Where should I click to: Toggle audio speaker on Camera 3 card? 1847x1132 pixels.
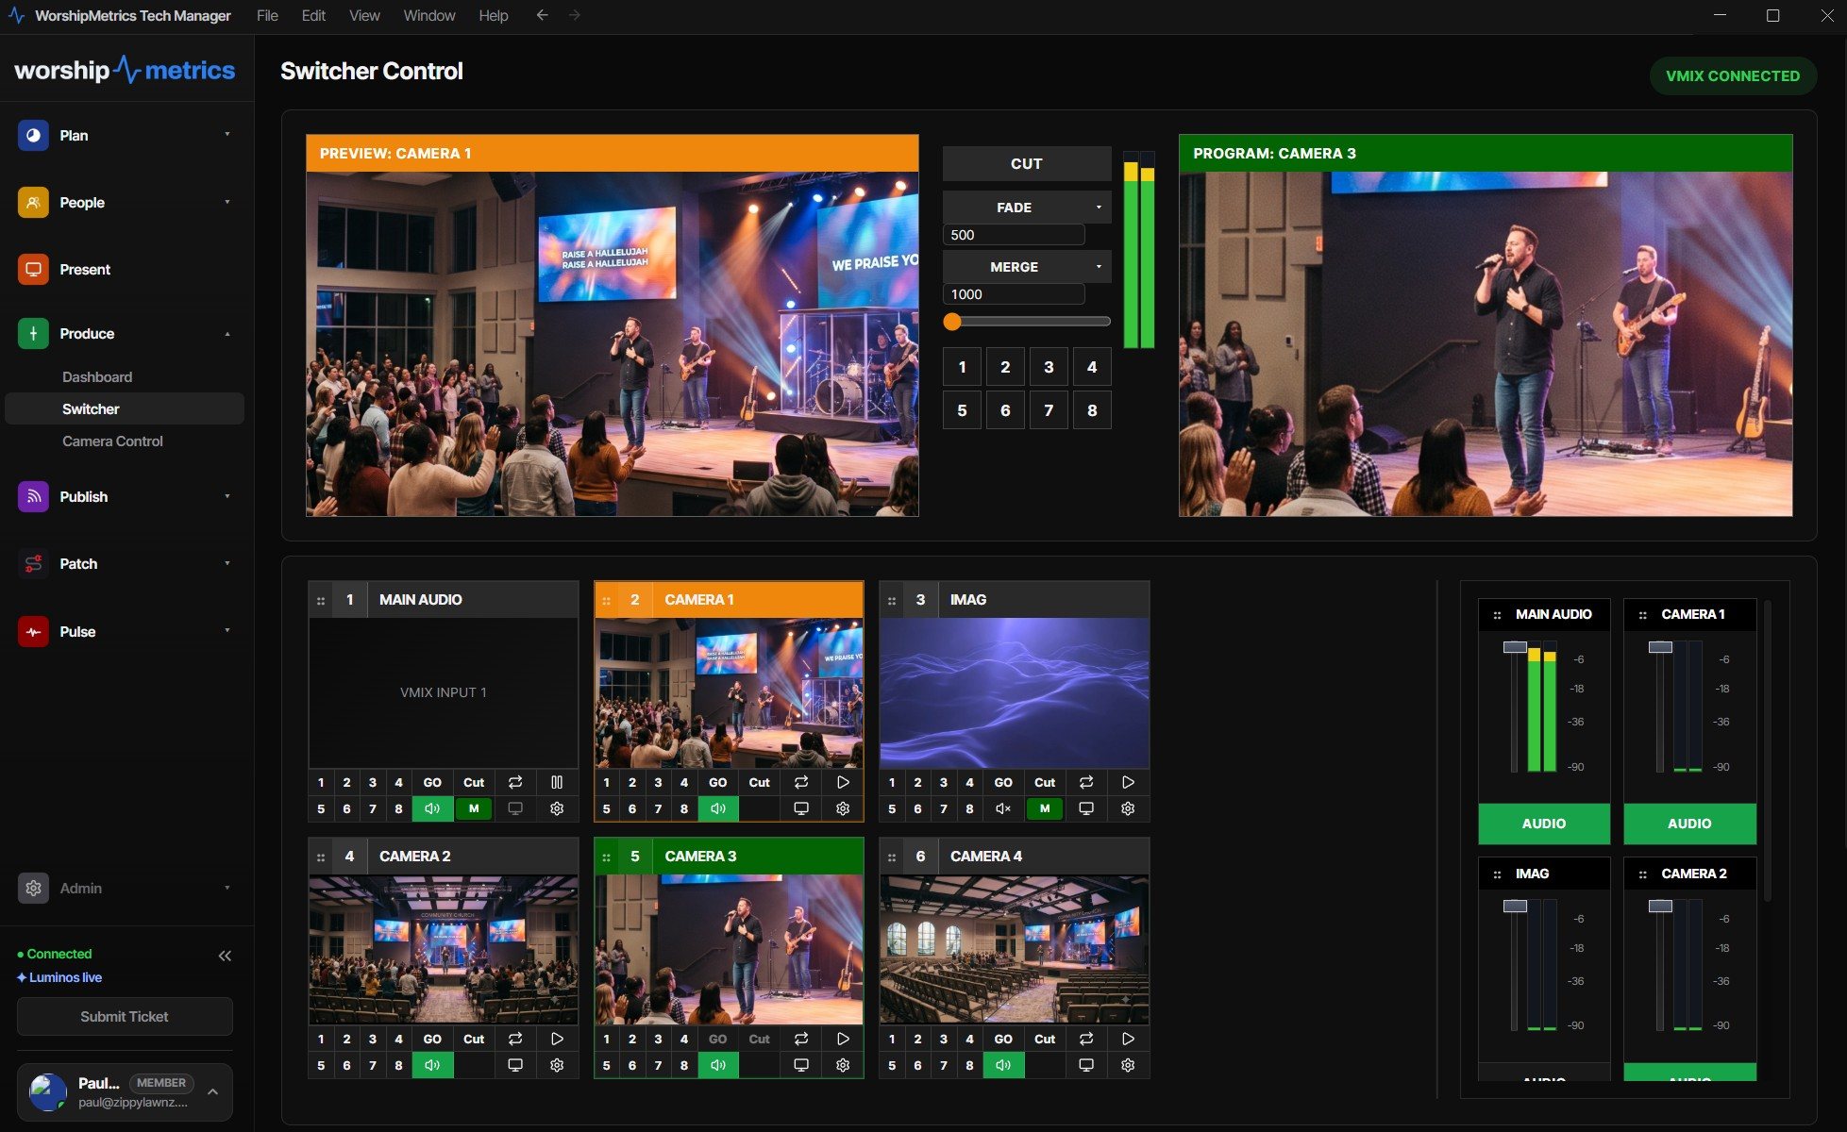click(x=718, y=1065)
